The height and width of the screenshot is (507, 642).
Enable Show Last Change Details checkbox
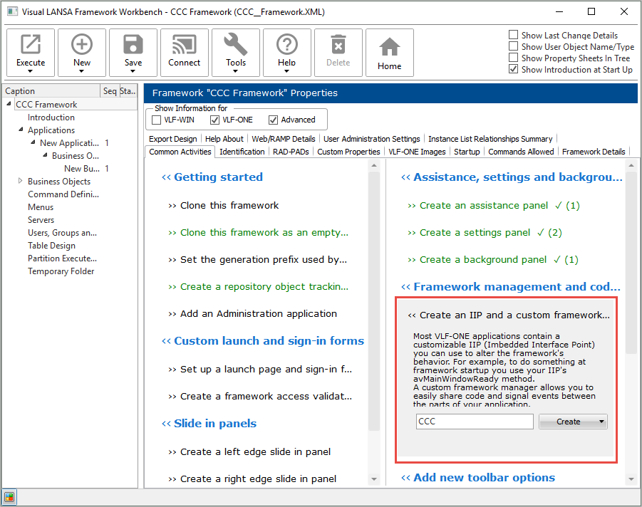(x=514, y=35)
